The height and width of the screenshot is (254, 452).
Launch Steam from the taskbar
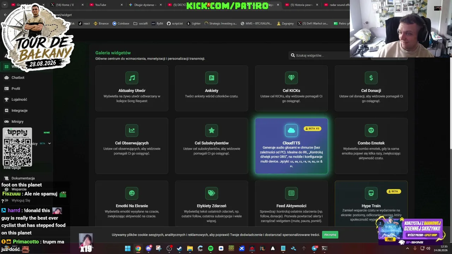[x=179, y=248]
